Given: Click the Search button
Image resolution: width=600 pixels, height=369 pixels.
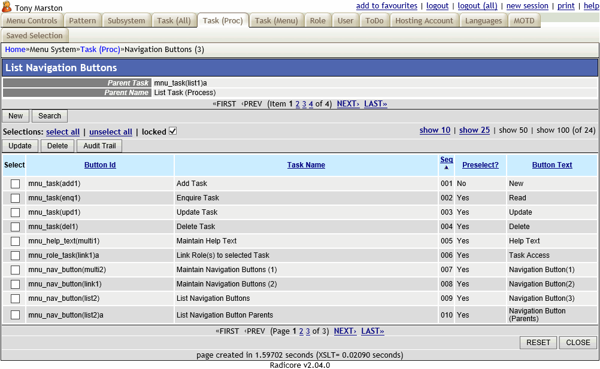Looking at the screenshot, I should tap(49, 115).
